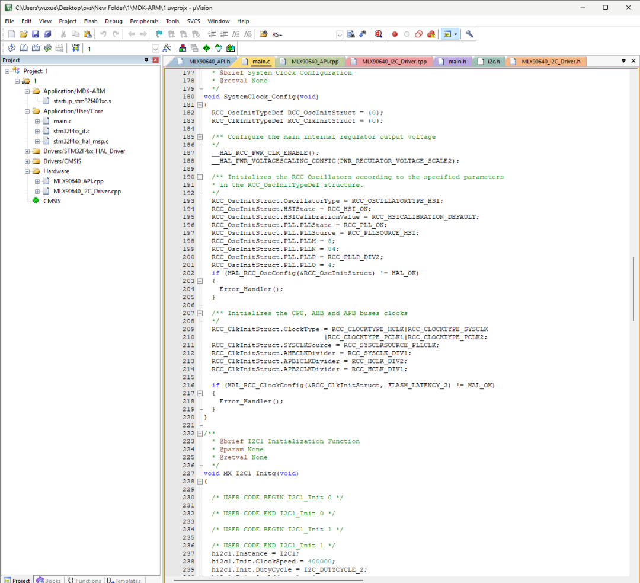640x583 pixels.
Task: Open Manage Run-Time Environment via green diamond icon
Action: click(206, 47)
